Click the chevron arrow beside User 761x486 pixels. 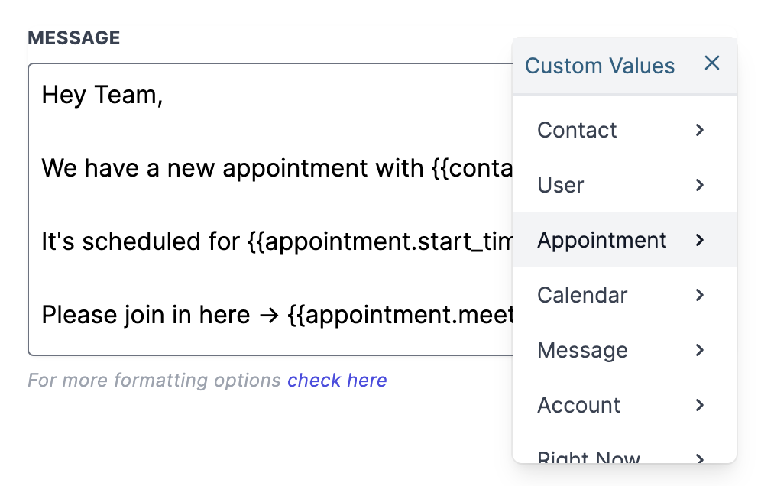click(x=699, y=186)
